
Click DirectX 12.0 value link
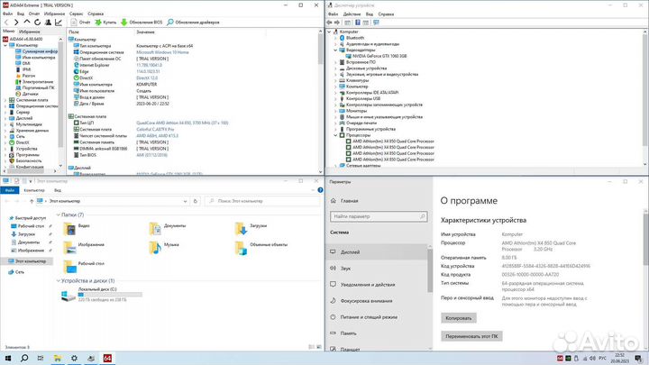click(x=147, y=78)
